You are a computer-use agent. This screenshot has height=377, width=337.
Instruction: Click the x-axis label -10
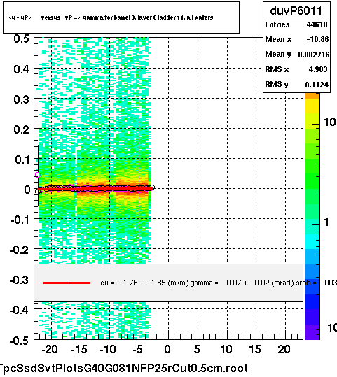point(108,349)
